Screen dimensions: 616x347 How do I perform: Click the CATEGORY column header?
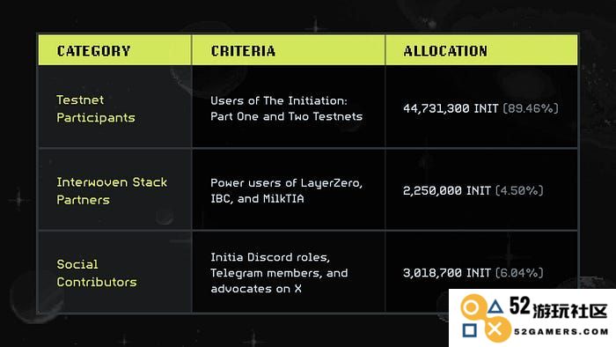[x=93, y=51]
